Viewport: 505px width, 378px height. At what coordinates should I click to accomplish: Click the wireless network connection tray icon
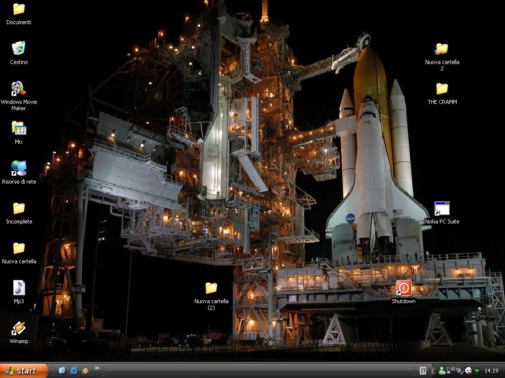451,370
